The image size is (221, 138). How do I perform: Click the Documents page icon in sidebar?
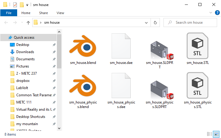(x=12, y=59)
